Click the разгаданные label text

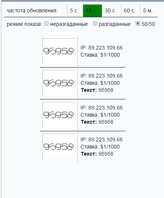pyautogui.click(x=115, y=24)
